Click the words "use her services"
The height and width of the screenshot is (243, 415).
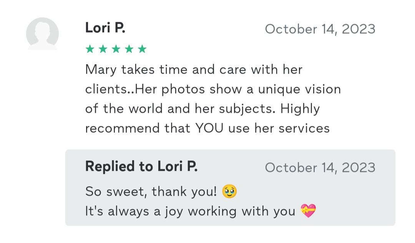pyautogui.click(x=279, y=128)
